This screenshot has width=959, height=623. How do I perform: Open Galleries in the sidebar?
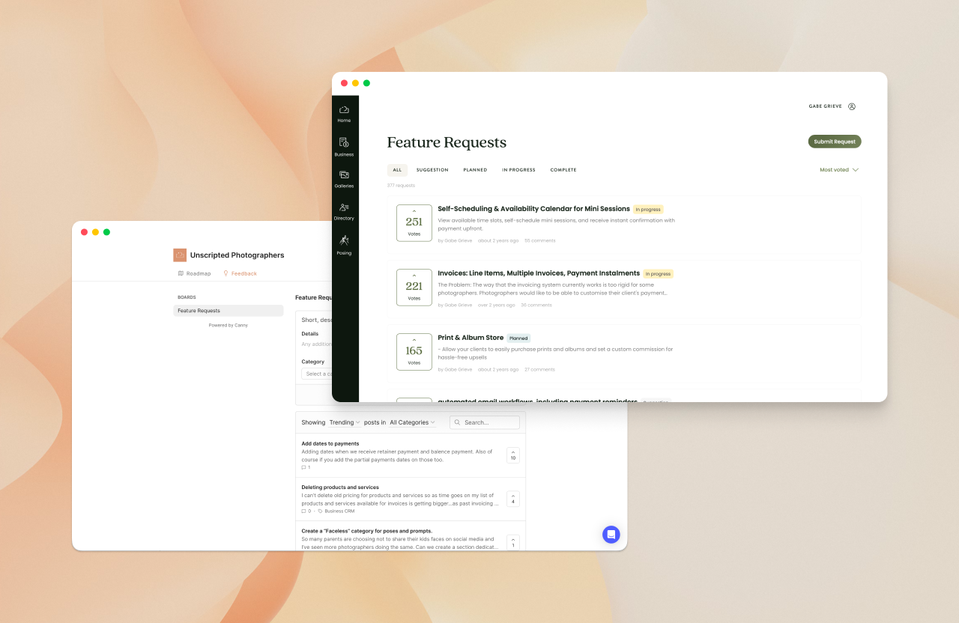(x=344, y=179)
